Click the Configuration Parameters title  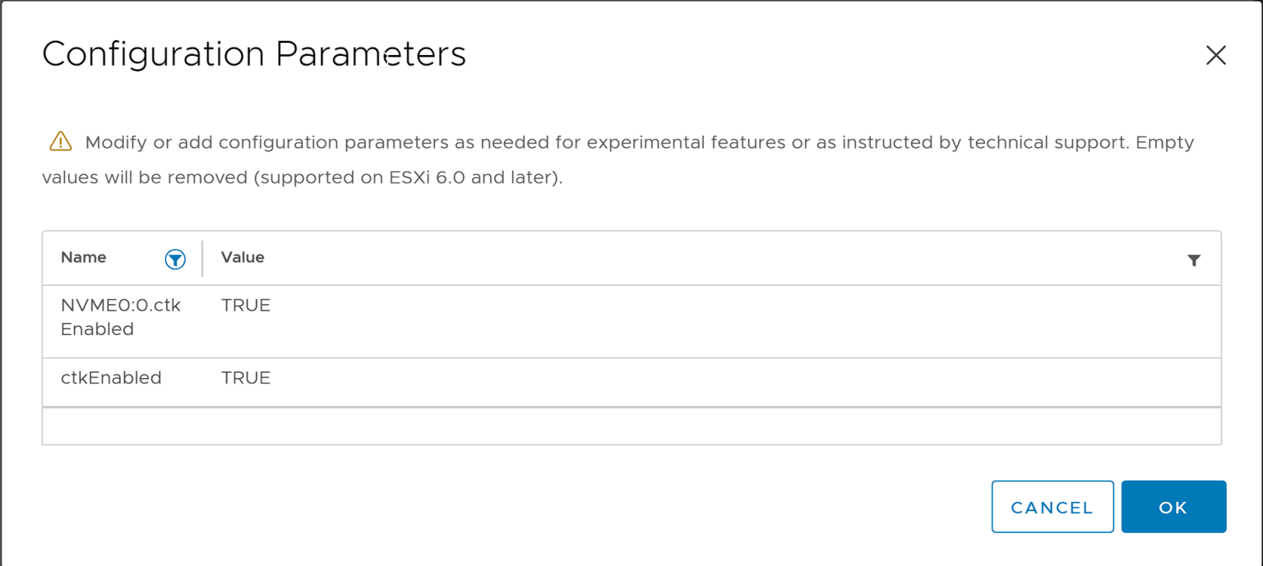[x=254, y=54]
